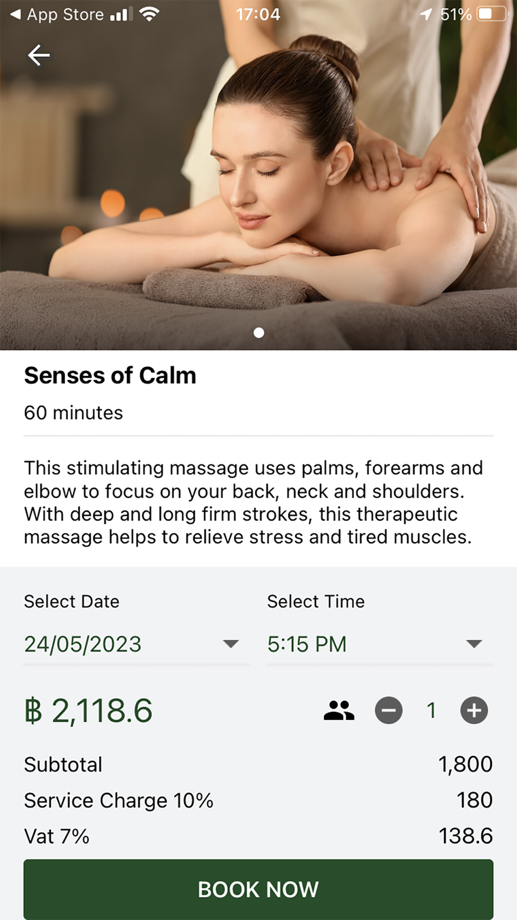Tap the battery indicator icon
The height and width of the screenshot is (920, 517).
[x=492, y=14]
